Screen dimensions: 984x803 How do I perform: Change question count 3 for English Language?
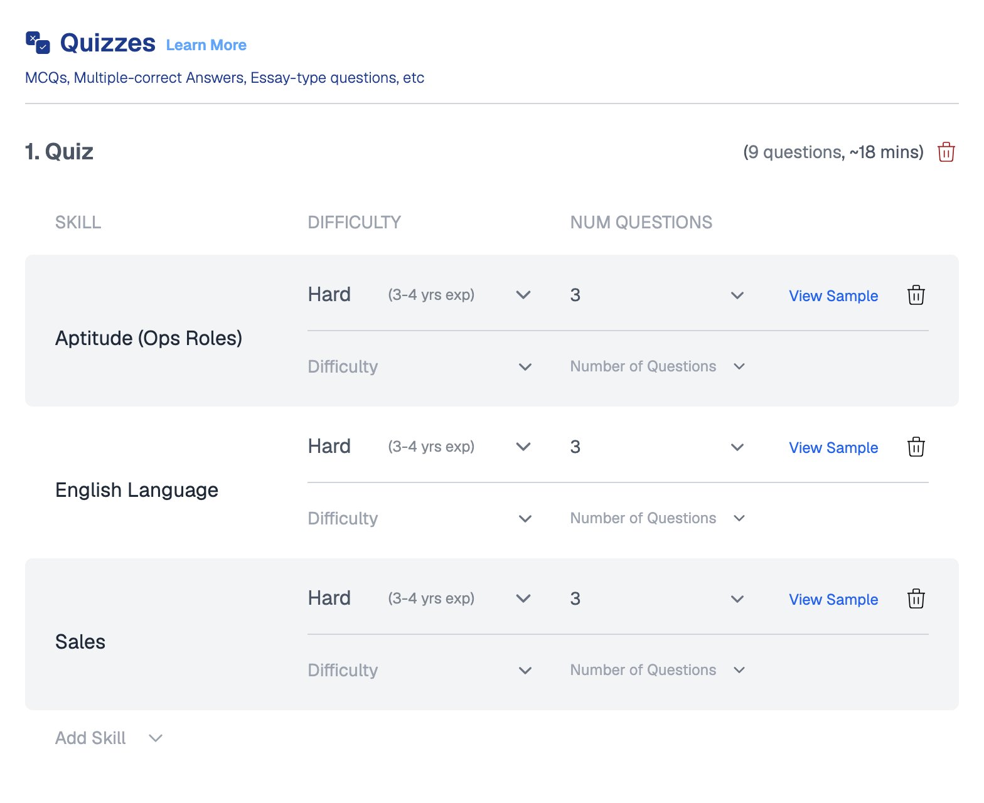click(657, 447)
